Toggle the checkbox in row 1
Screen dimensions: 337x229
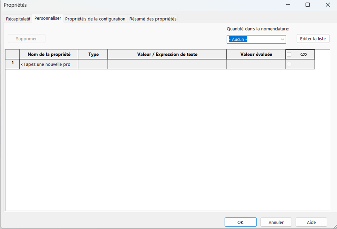click(289, 64)
